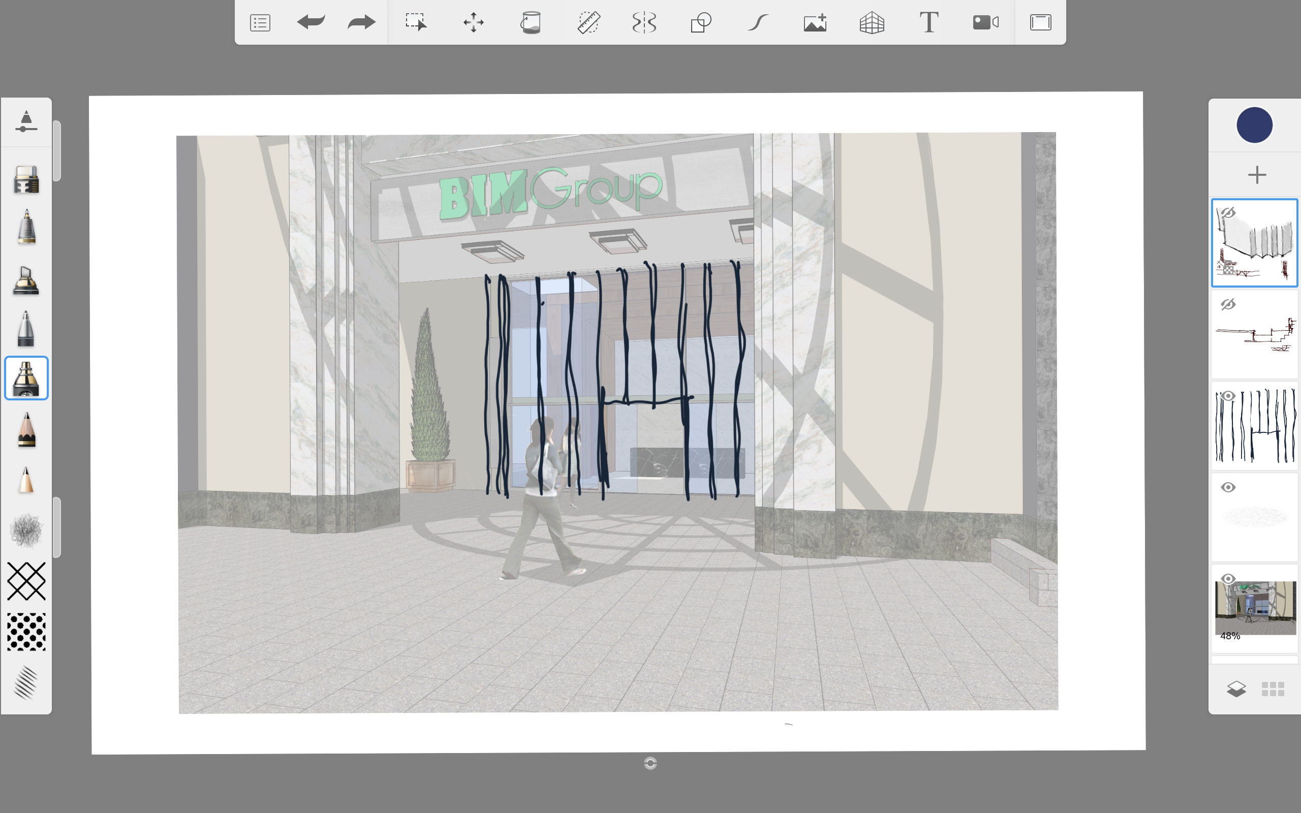Click the redo arrow

(x=361, y=22)
